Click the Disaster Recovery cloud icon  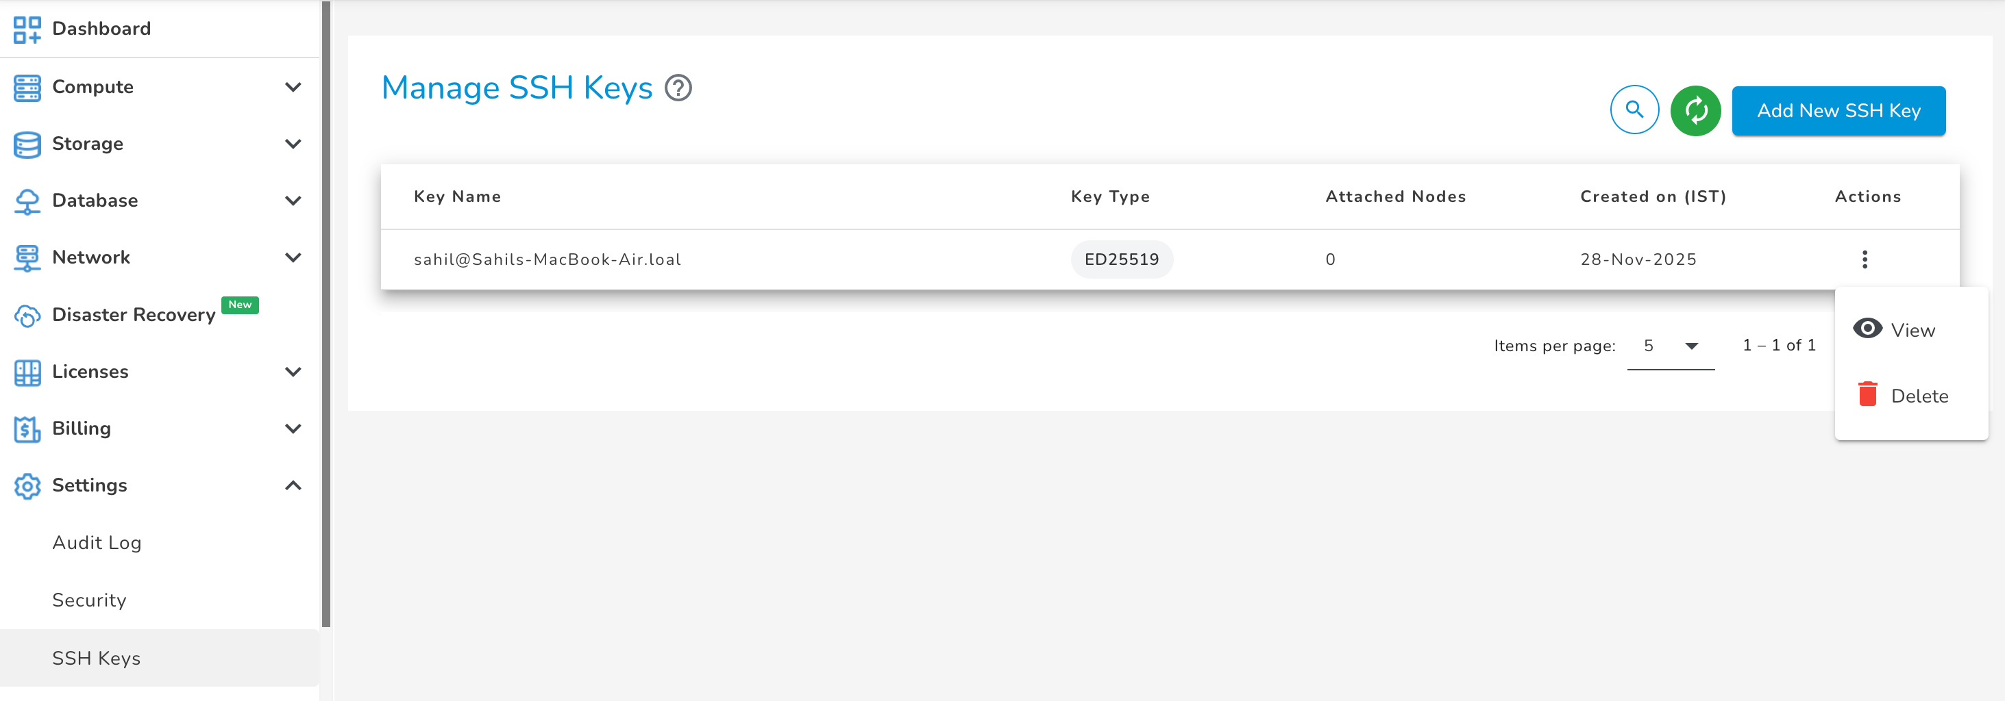(27, 316)
